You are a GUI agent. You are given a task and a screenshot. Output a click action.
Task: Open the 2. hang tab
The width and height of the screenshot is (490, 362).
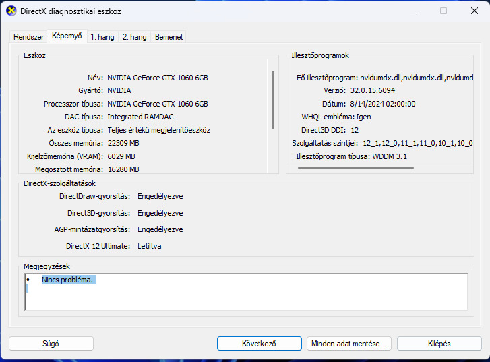pos(134,37)
